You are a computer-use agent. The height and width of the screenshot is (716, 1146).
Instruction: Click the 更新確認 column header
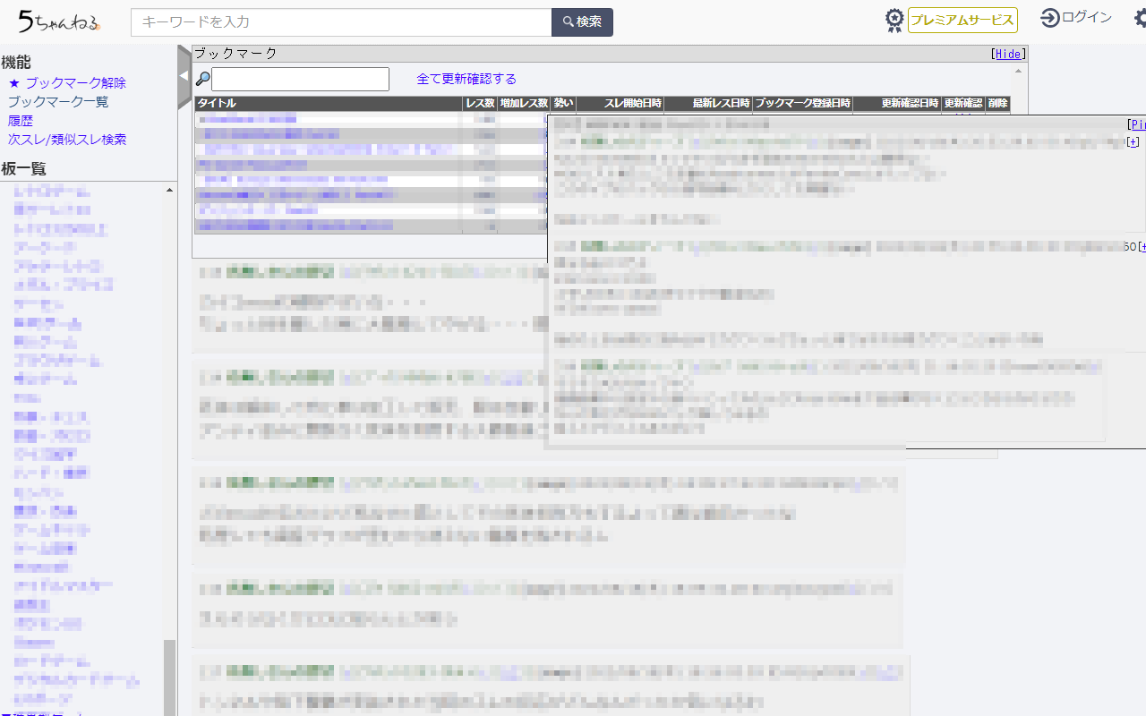coord(963,104)
